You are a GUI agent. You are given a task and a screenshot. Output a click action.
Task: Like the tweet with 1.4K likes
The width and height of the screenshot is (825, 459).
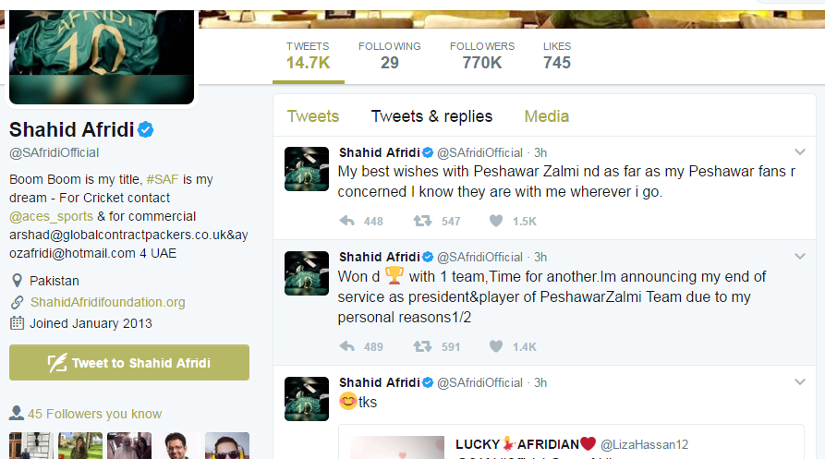tap(495, 346)
